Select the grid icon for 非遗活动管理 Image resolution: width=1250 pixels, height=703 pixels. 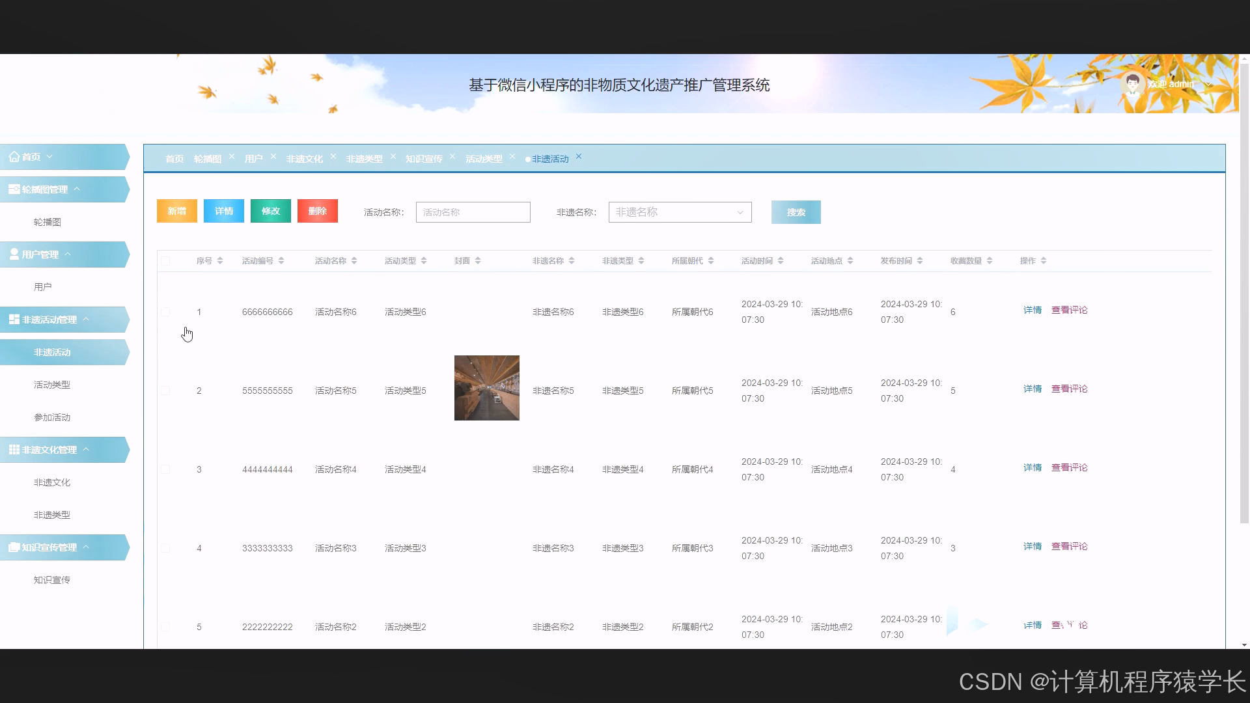coord(13,319)
